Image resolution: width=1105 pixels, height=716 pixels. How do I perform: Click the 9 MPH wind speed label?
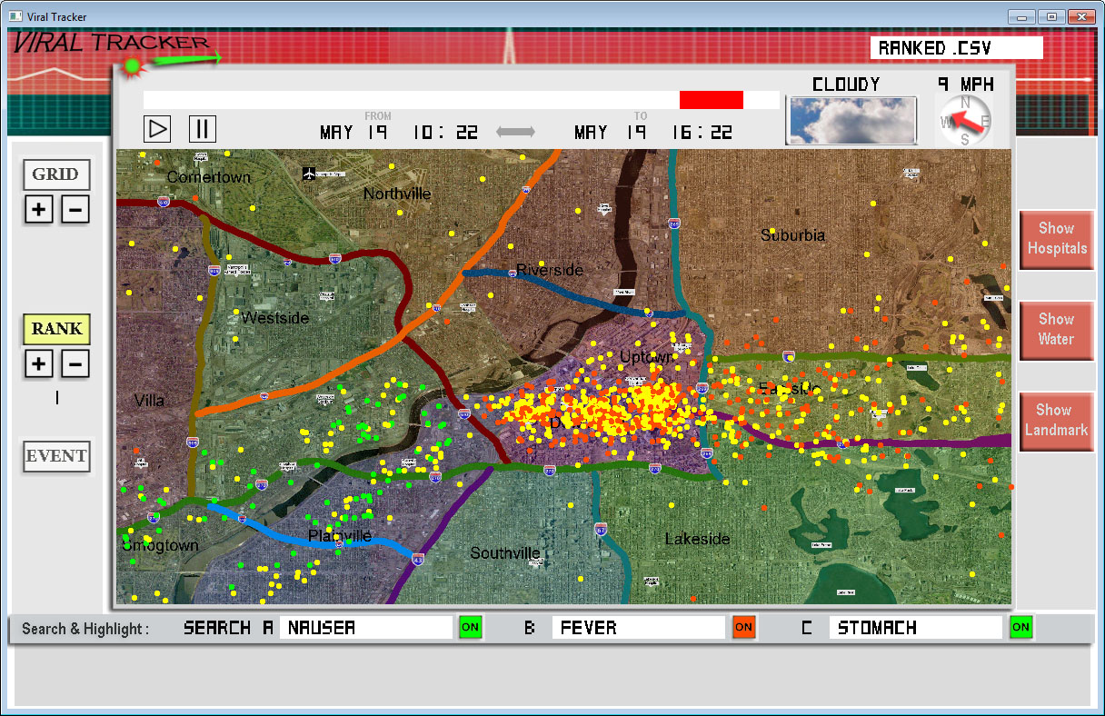pyautogui.click(x=966, y=84)
